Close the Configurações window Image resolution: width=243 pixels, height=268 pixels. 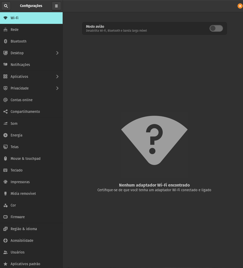click(240, 6)
